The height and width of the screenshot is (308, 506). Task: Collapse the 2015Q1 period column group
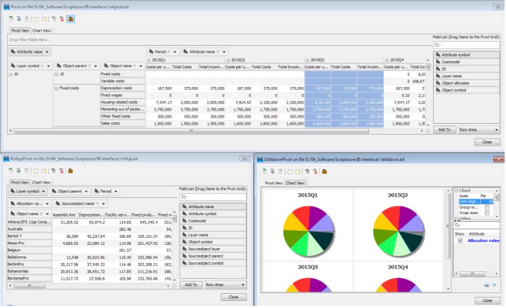click(x=148, y=60)
